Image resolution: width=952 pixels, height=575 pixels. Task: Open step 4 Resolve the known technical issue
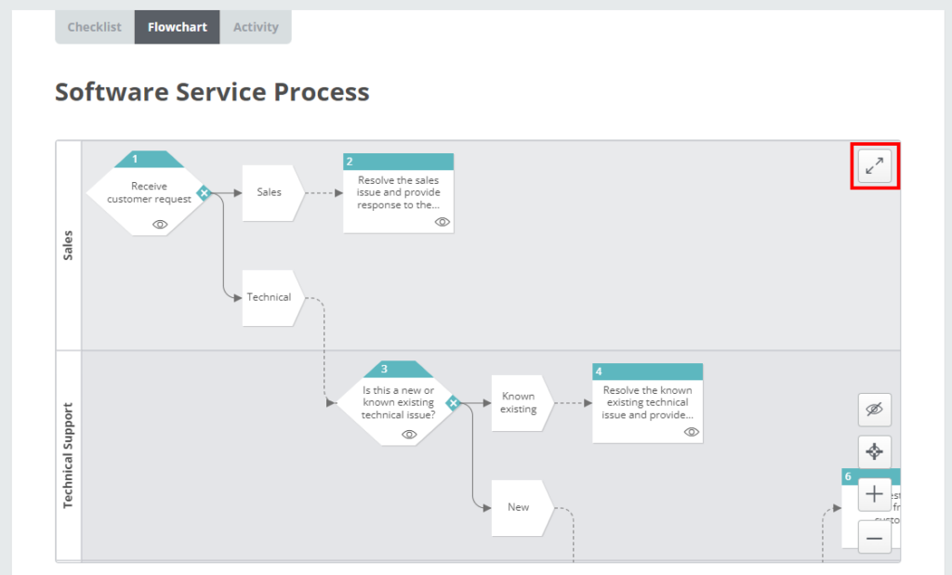click(648, 403)
